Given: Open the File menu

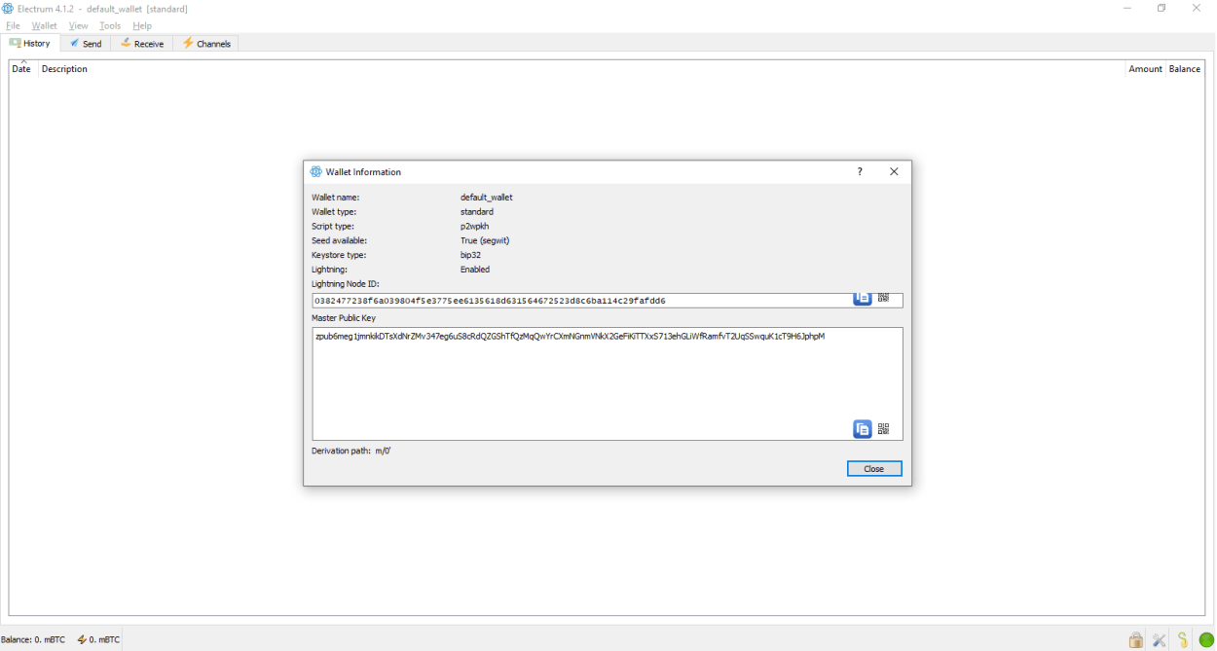Looking at the screenshot, I should 13,26.
